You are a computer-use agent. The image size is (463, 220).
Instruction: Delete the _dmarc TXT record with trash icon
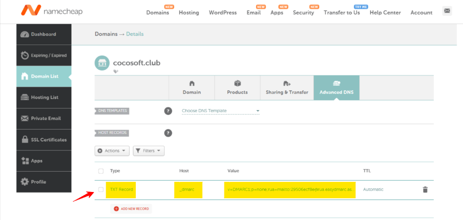[x=425, y=190]
